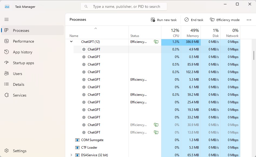Open Settings at bottom of sidebar
Viewport: 256px width, 157px height.
(x=19, y=151)
